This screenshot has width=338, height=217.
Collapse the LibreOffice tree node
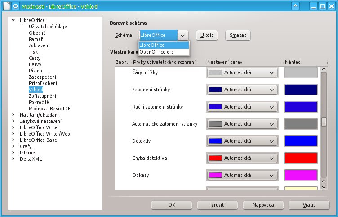pyautogui.click(x=13, y=20)
